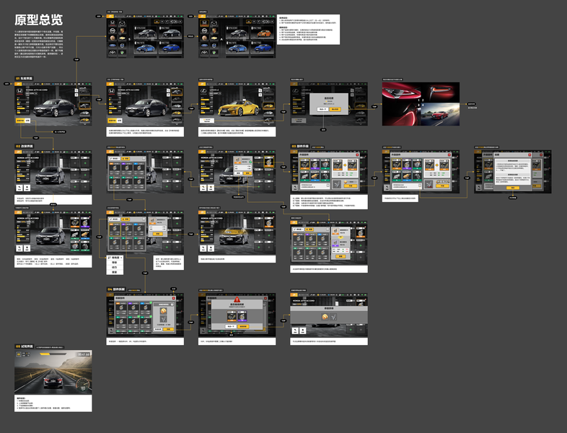Close the 说明 explanation dialog

529,155
